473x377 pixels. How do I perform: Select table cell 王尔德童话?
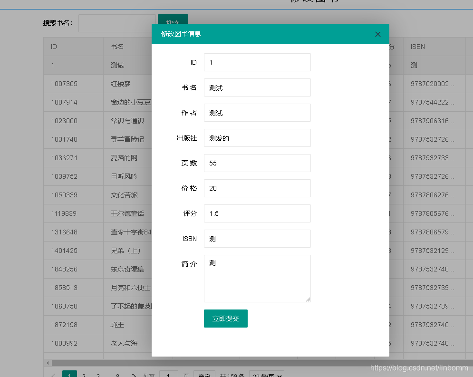127,213
